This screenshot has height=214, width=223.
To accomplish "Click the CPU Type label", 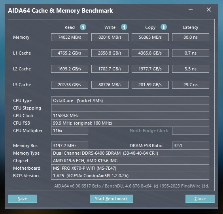I will [22, 100].
